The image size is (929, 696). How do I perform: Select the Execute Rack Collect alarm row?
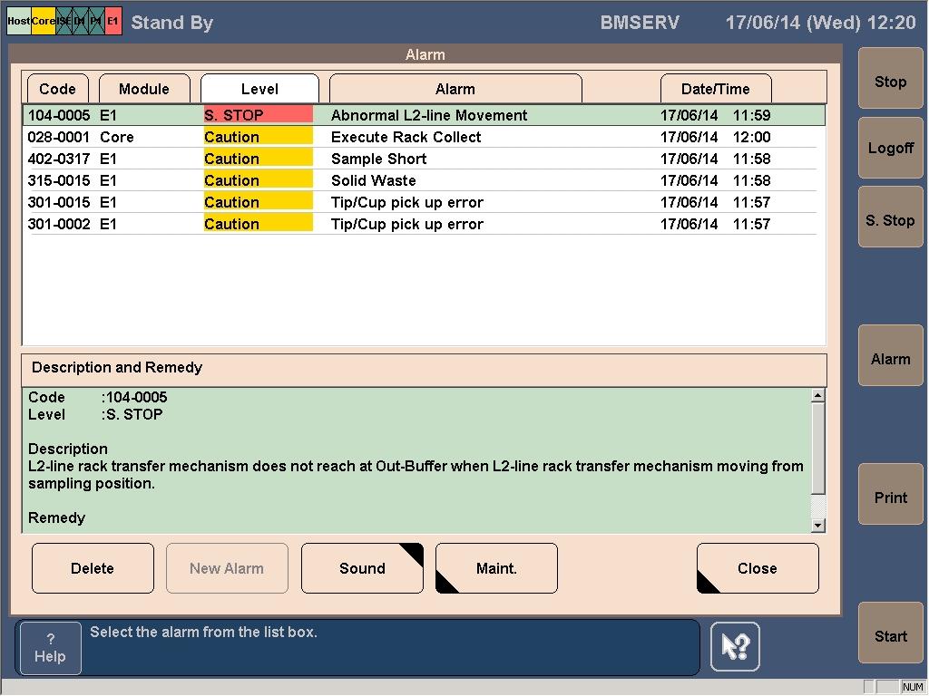[424, 137]
